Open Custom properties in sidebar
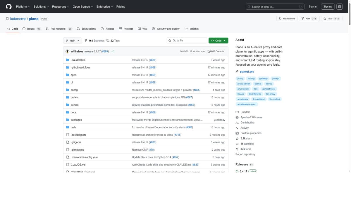The width and height of the screenshot is (351, 197). pos(248,133)
